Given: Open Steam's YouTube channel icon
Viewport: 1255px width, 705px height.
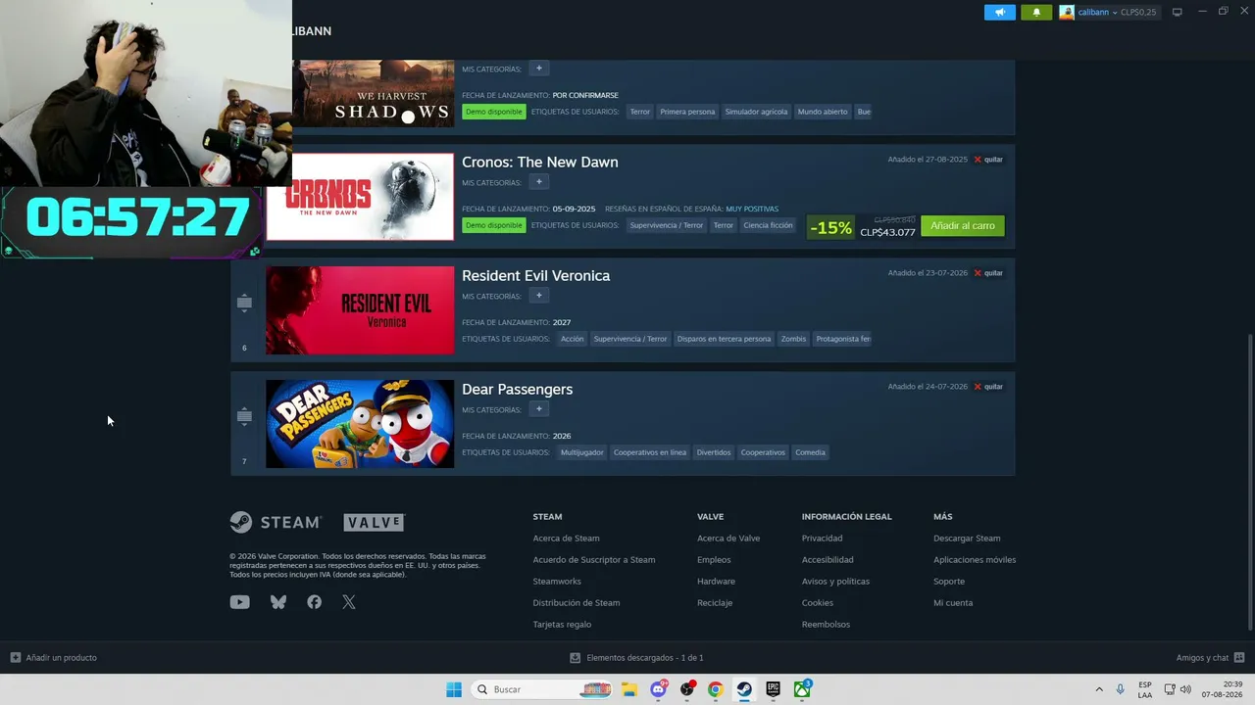Looking at the screenshot, I should (239, 602).
